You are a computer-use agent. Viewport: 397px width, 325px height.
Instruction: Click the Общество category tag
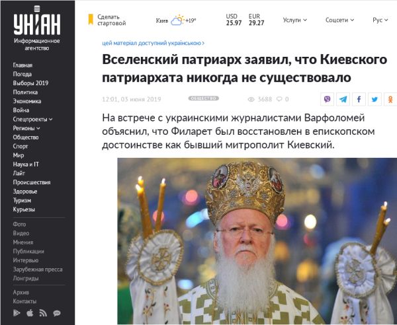coord(203,98)
